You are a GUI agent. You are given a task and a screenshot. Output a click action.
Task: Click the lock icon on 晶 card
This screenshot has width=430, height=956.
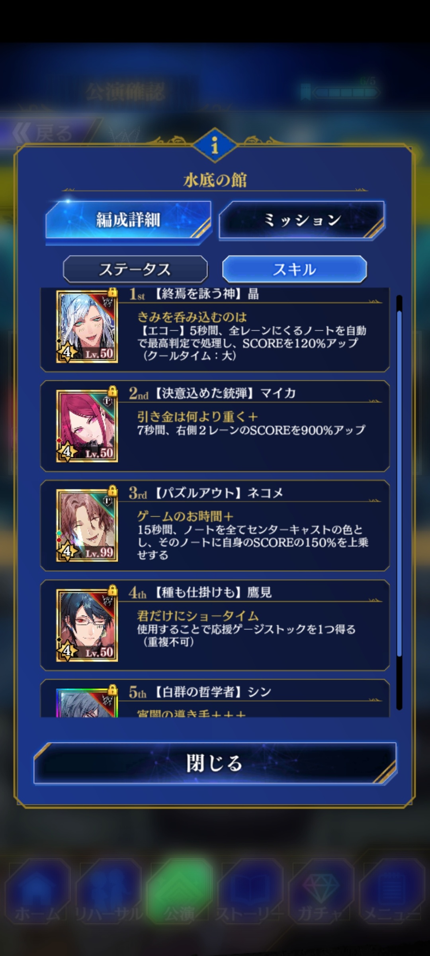(113, 292)
